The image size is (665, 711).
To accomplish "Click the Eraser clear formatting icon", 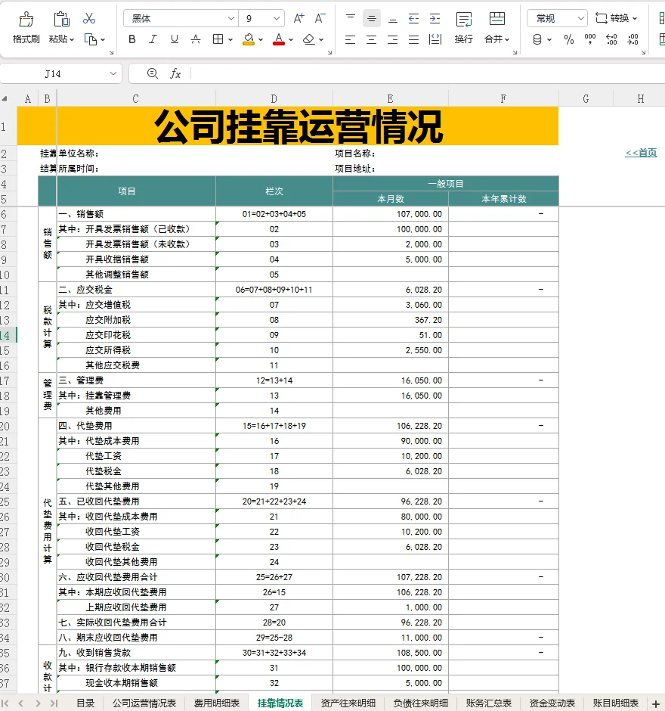I will click(309, 39).
